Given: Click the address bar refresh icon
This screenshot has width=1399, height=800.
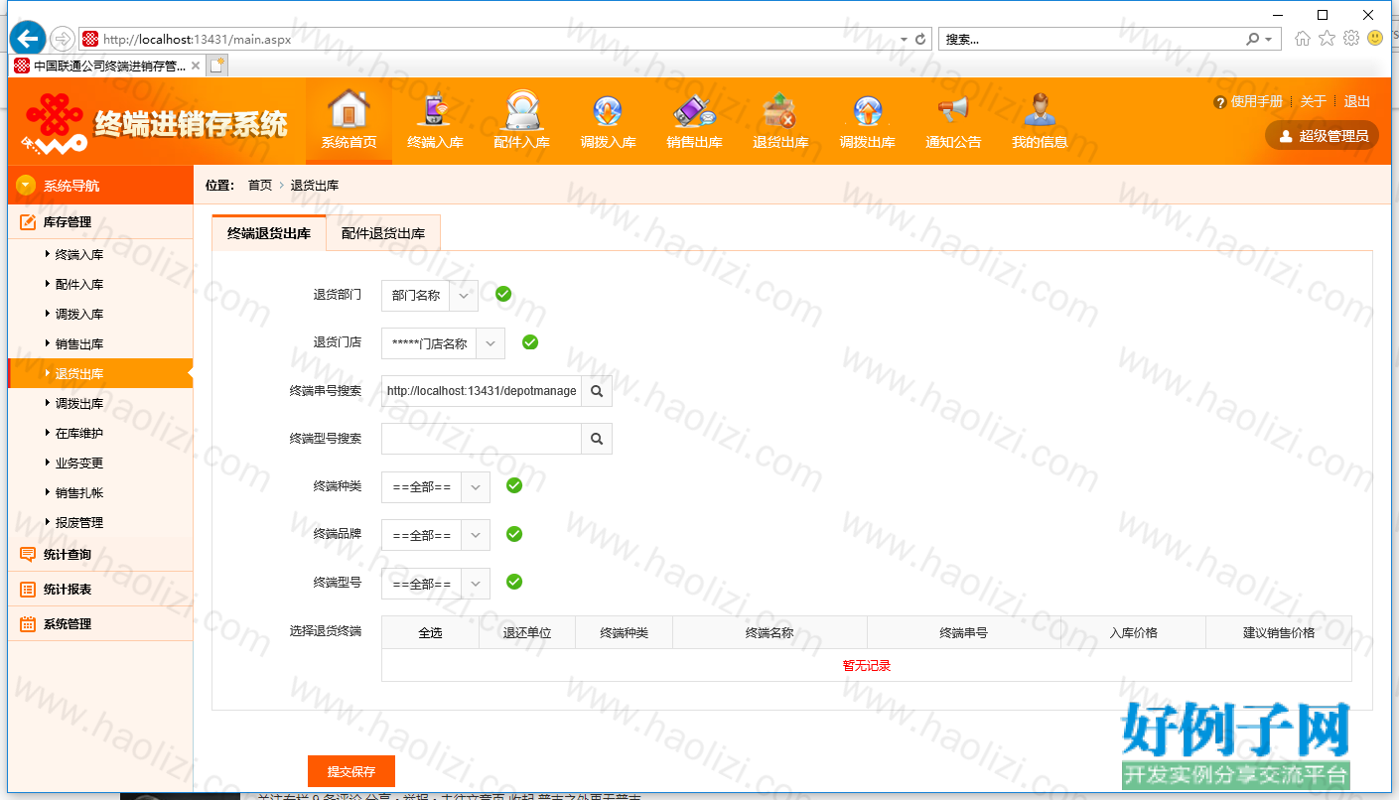Looking at the screenshot, I should click(x=920, y=39).
